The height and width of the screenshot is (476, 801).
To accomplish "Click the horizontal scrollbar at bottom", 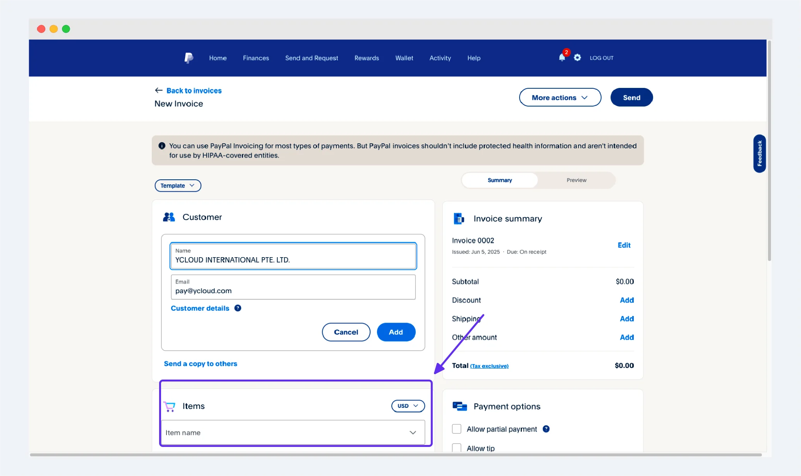I will click(x=396, y=455).
